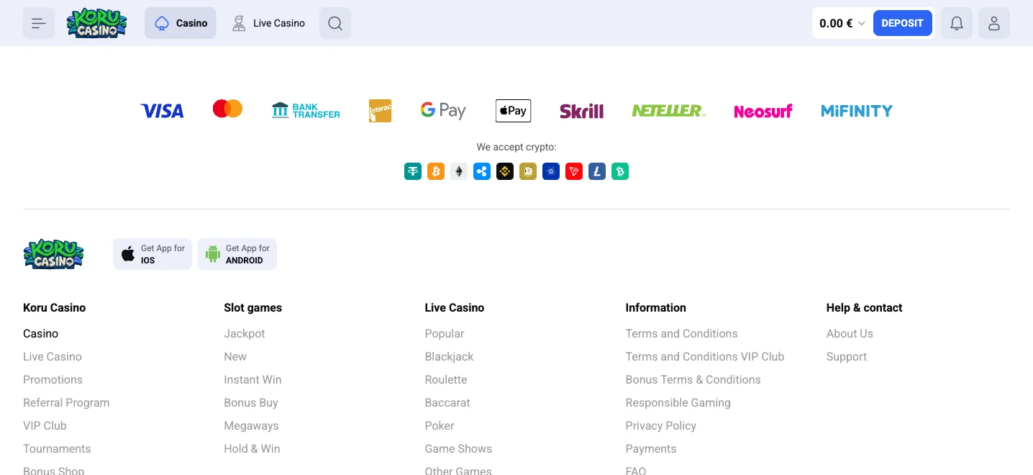The height and width of the screenshot is (475, 1033).
Task: Click the Google Pay logo
Action: pyautogui.click(x=443, y=111)
